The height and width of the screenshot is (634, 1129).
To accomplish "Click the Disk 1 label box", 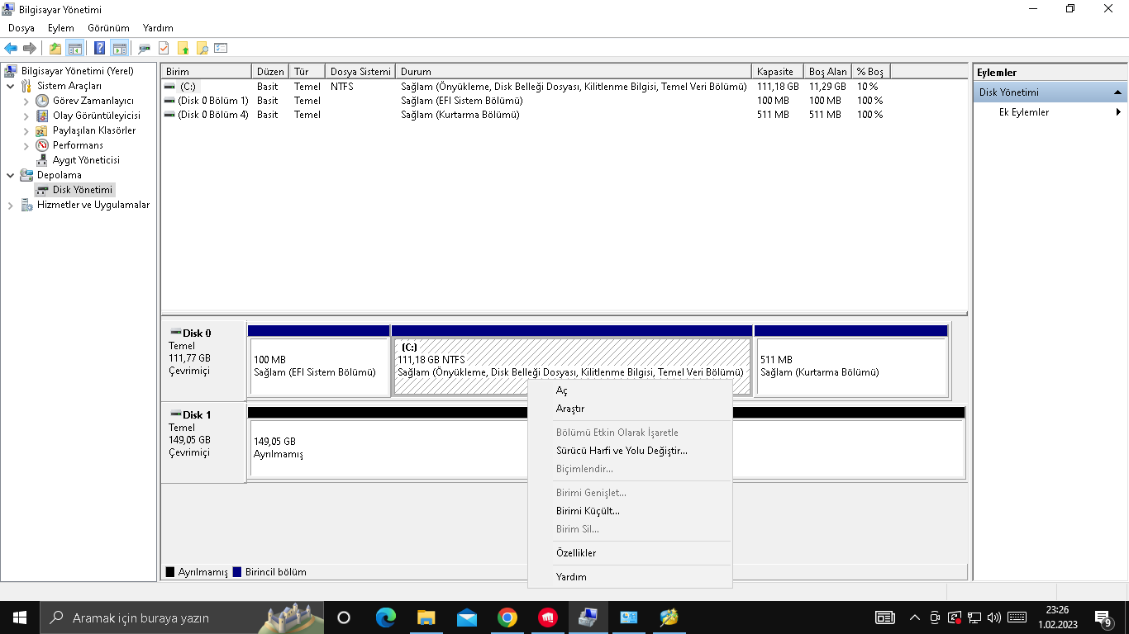I will pos(203,442).
